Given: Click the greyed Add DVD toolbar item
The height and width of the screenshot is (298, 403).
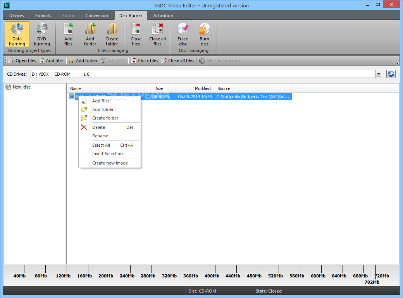Looking at the screenshot, I should click(x=113, y=61).
